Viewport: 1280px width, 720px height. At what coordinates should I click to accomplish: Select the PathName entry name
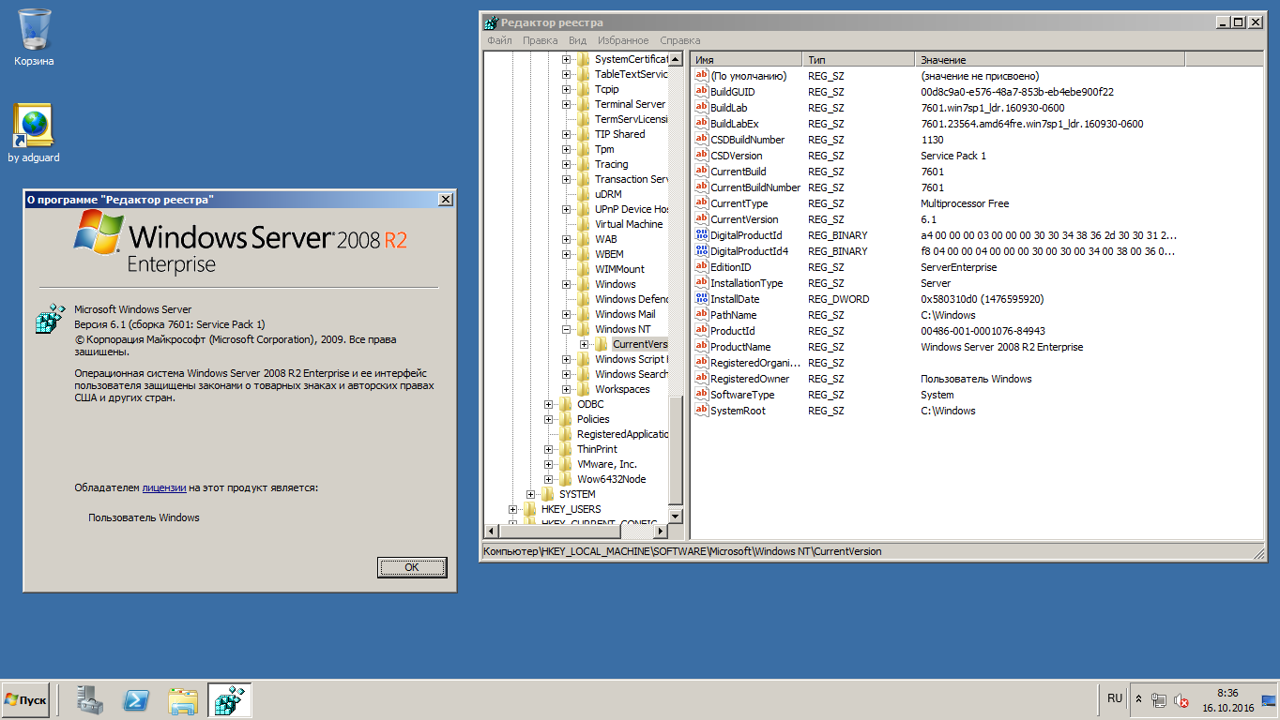click(x=733, y=315)
